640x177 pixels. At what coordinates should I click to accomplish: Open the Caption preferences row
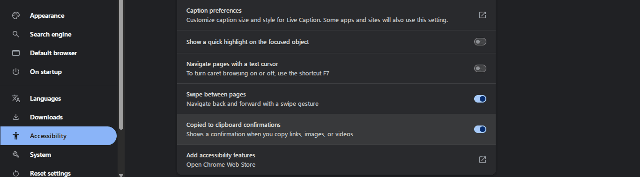336,15
